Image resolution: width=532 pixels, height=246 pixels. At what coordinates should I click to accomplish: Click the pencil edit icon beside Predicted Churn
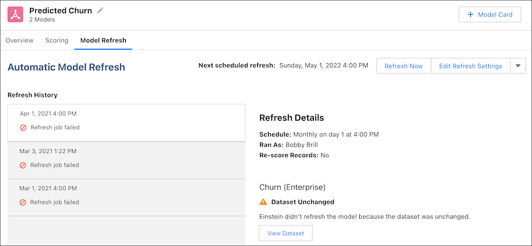[x=100, y=11]
